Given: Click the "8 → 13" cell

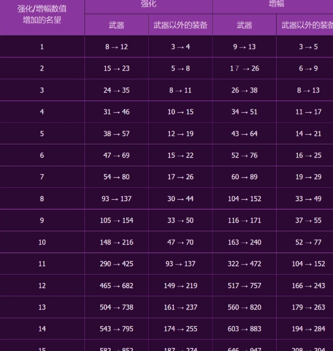Looking at the screenshot, I should pyautogui.click(x=305, y=90).
